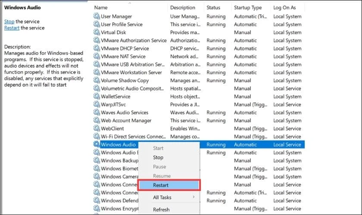Click Windows Audio heading in the left pane
362x215 pixels.
22,7
